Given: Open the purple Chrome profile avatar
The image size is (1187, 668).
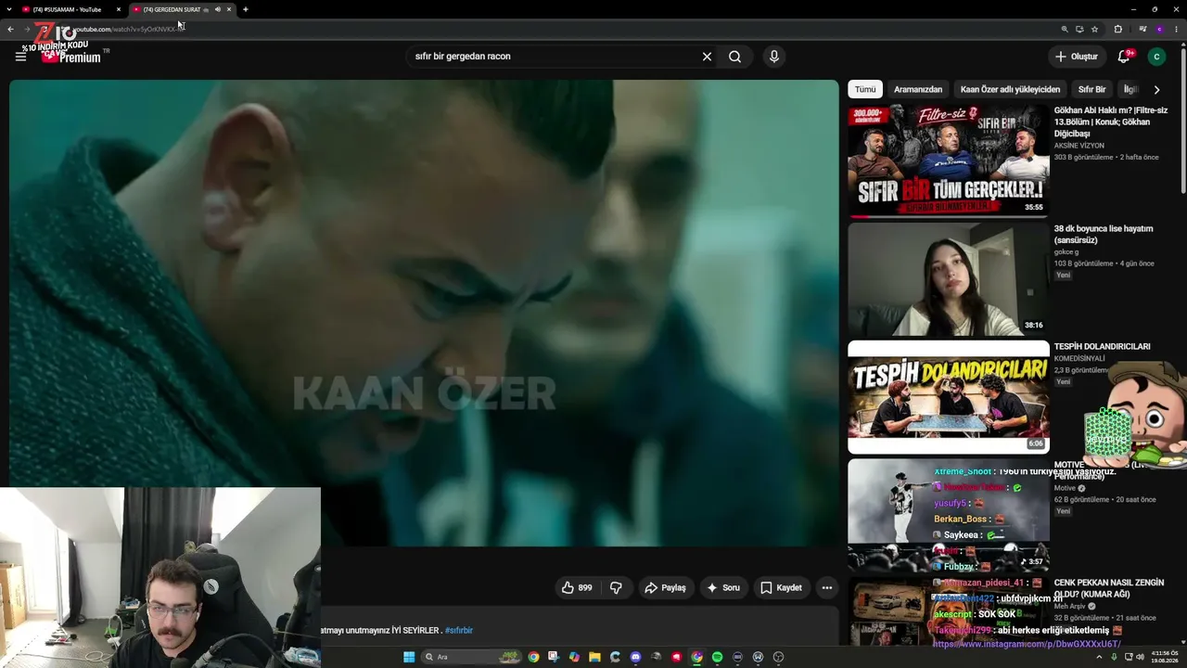Looking at the screenshot, I should point(1159,29).
